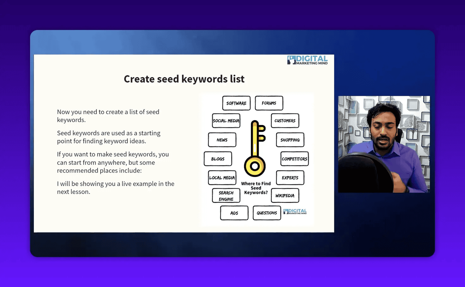The height and width of the screenshot is (287, 465).
Task: Toggle the NEWS option in the diagram
Action: tap(222, 140)
